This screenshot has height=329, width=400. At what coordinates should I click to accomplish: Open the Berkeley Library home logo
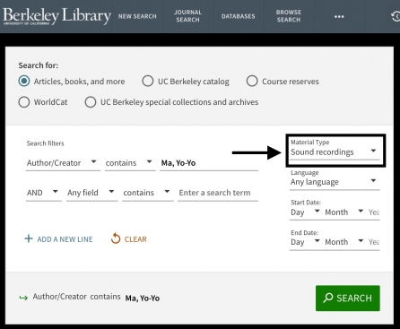pos(57,16)
